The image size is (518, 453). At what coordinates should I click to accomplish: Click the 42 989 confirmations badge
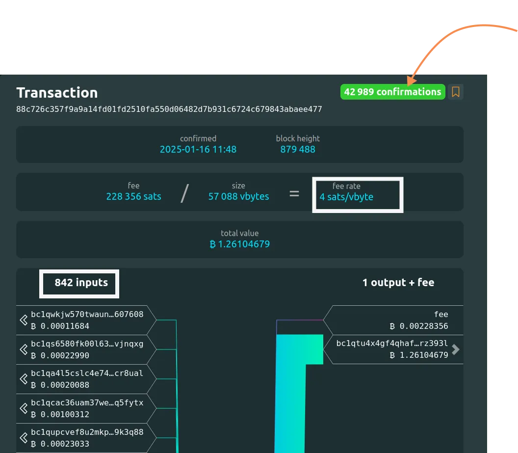[392, 92]
